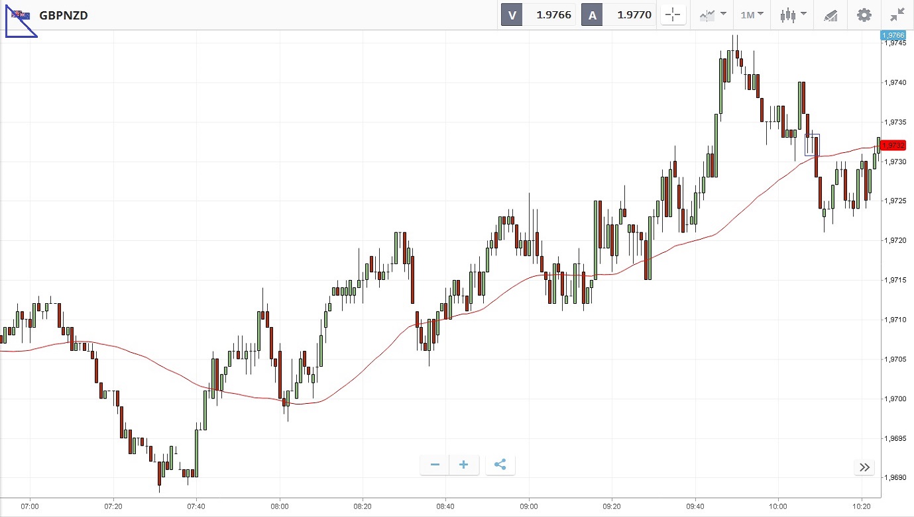Toggle the crosshair cursor tool

[673, 15]
